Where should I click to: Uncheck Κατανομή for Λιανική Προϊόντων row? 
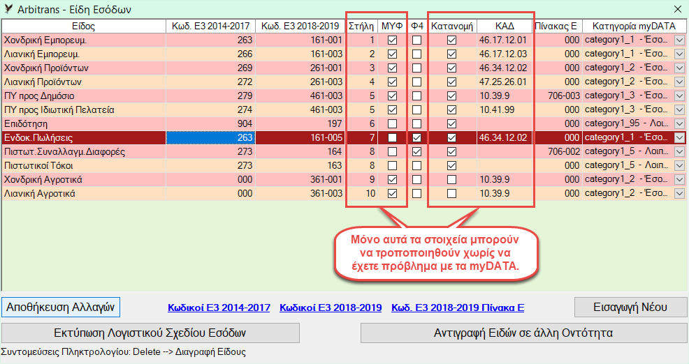pos(452,82)
